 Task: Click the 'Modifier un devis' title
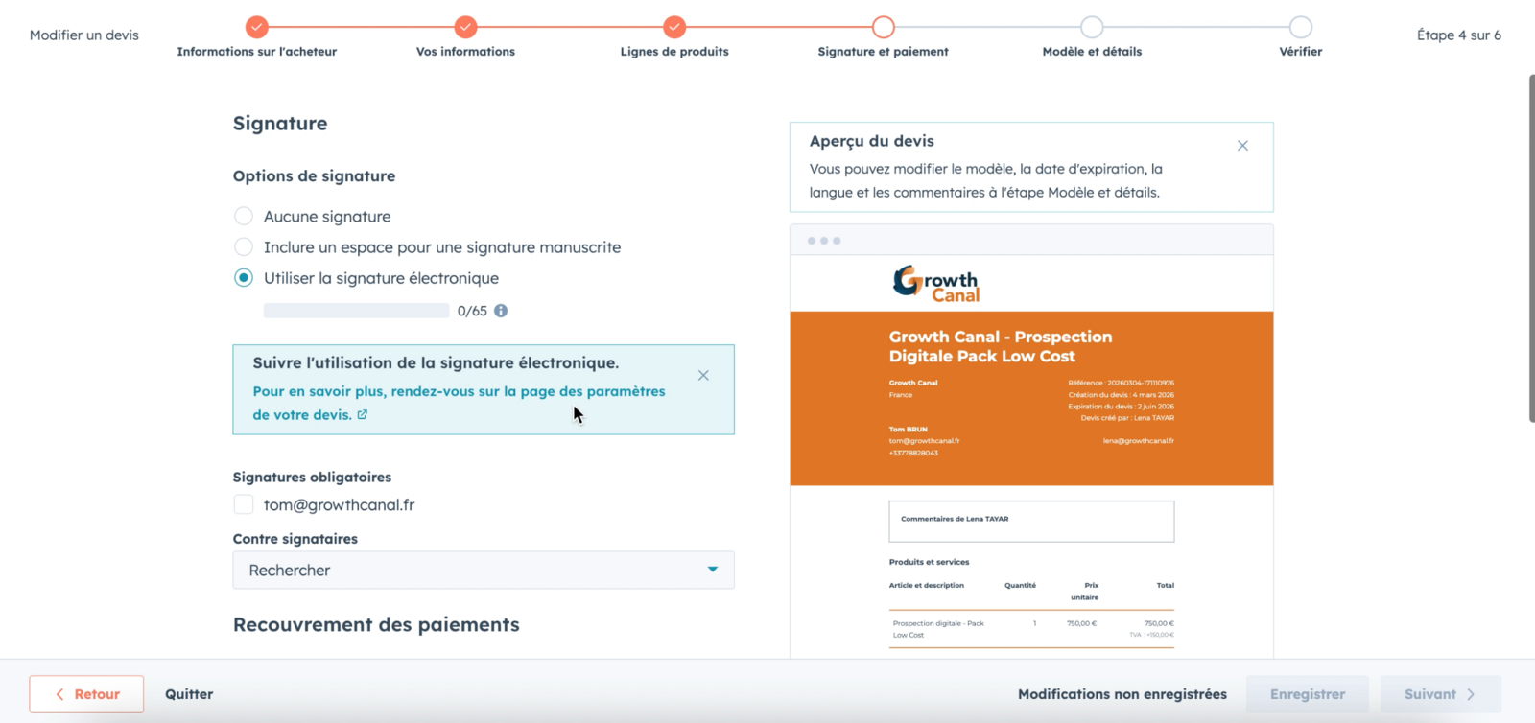(84, 35)
